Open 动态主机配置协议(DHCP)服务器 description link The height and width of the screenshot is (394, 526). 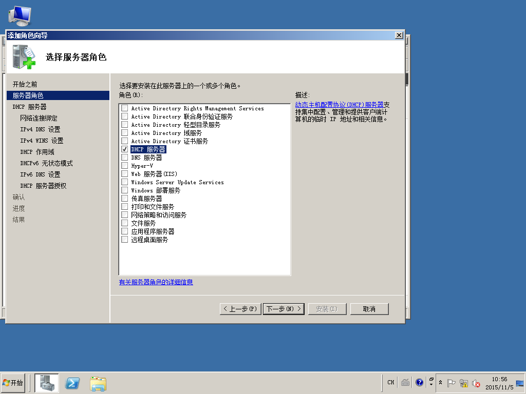pos(339,105)
